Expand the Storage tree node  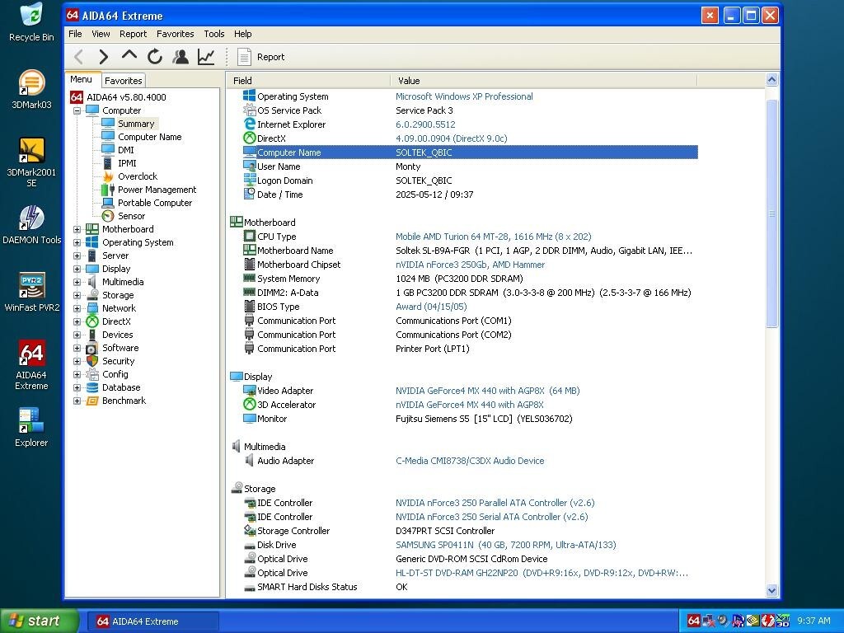[77, 296]
